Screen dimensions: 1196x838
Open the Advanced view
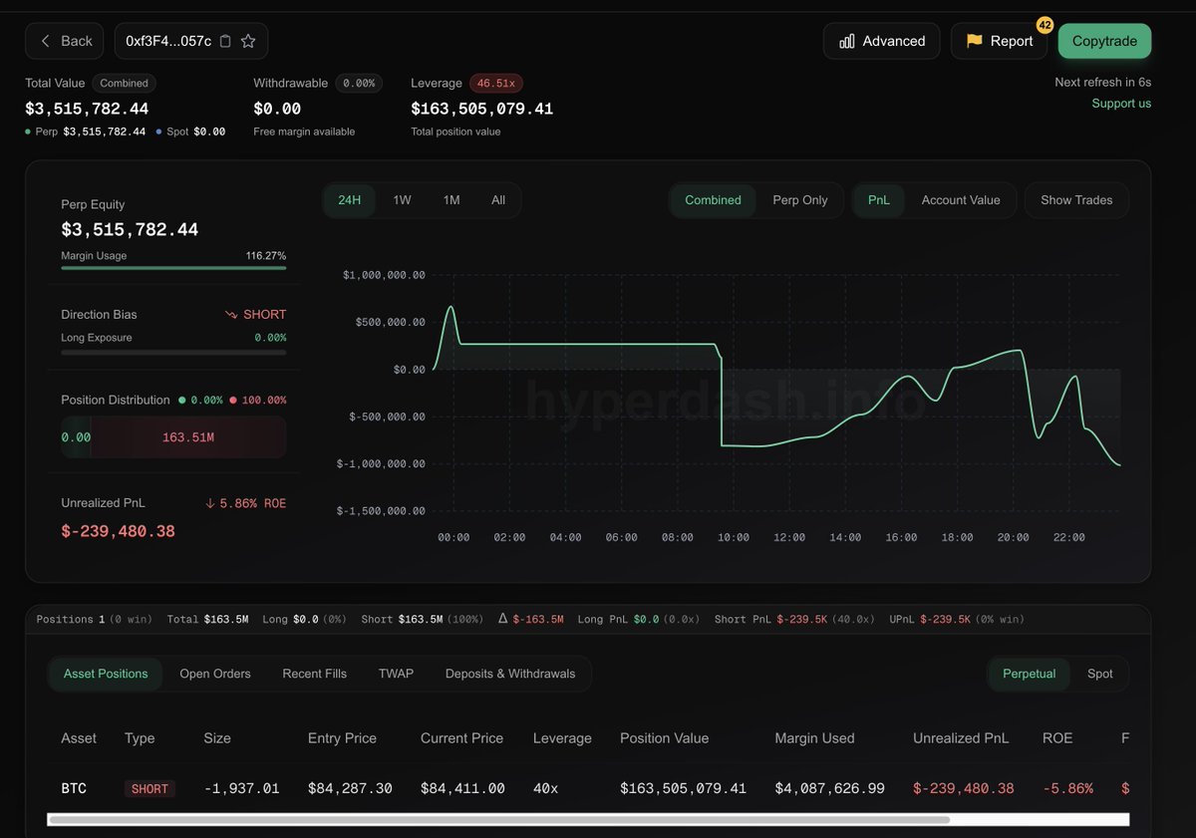click(x=882, y=41)
